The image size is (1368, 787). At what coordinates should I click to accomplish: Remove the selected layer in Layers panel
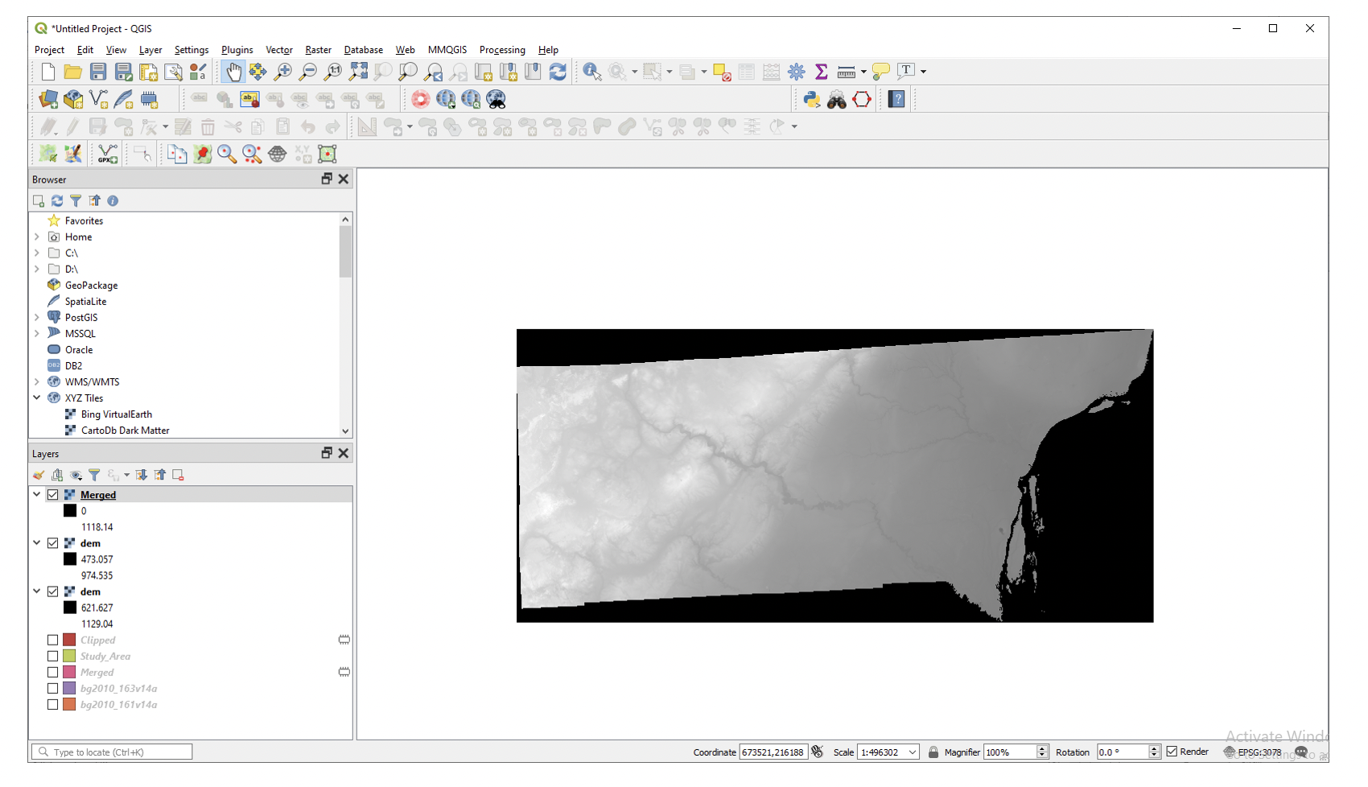(x=179, y=475)
